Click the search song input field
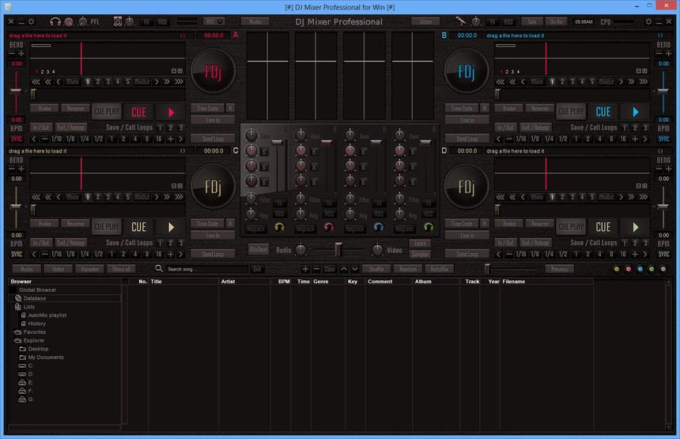The width and height of the screenshot is (680, 439). pos(207,269)
